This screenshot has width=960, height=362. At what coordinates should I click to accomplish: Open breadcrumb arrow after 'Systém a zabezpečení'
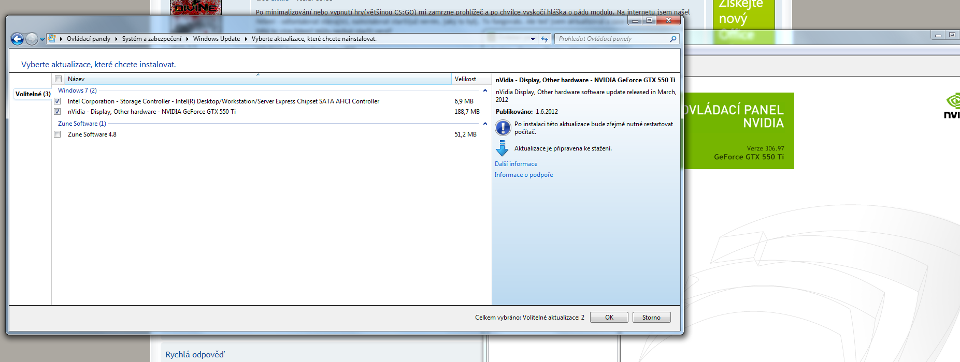click(x=187, y=39)
